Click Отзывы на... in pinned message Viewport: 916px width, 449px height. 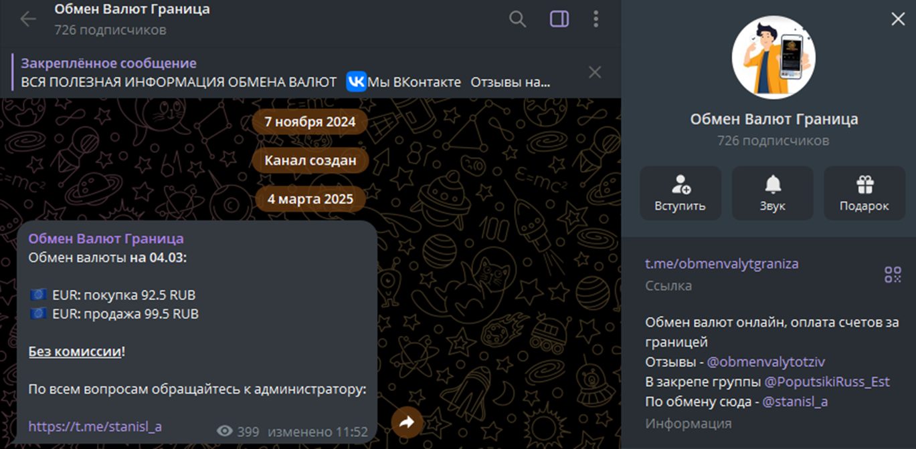coord(511,82)
